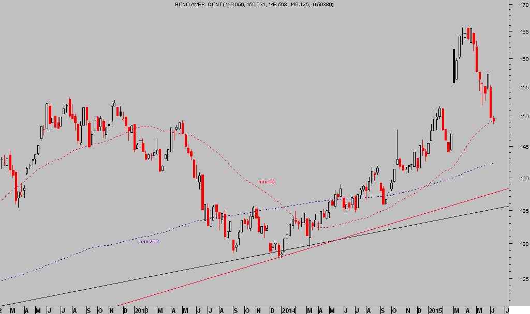
Task: Click the right end of the red trendline
Action: click(507, 190)
